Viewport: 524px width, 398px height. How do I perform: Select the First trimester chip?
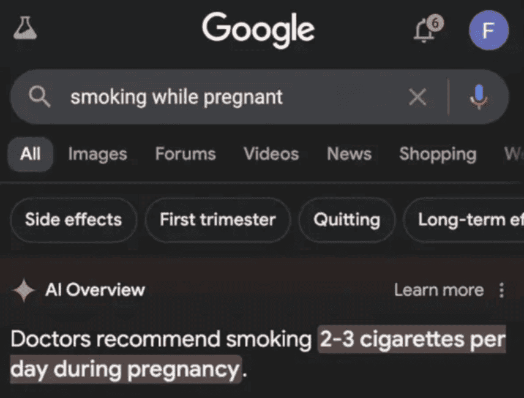point(217,220)
